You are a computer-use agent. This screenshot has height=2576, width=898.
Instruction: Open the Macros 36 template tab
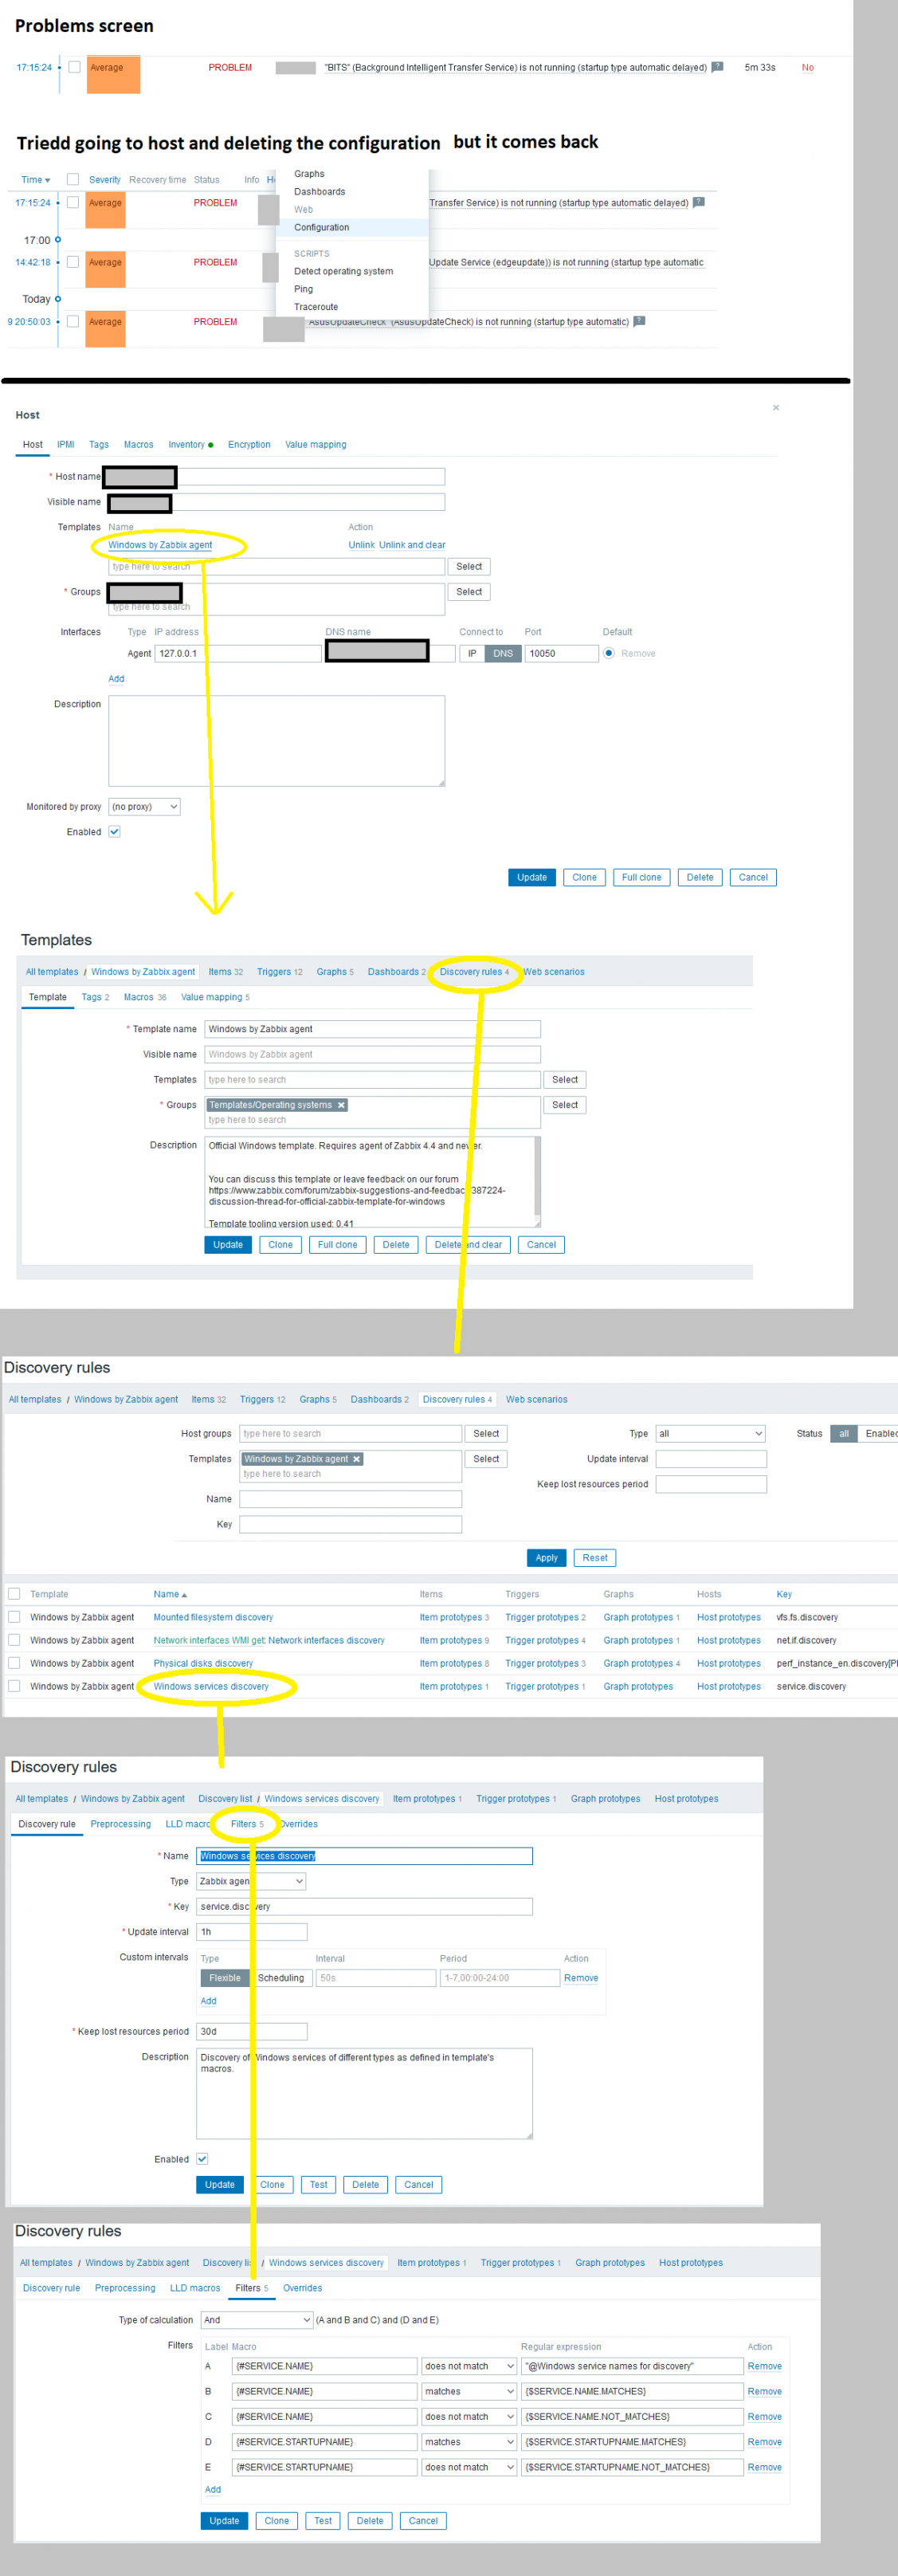coord(145,997)
